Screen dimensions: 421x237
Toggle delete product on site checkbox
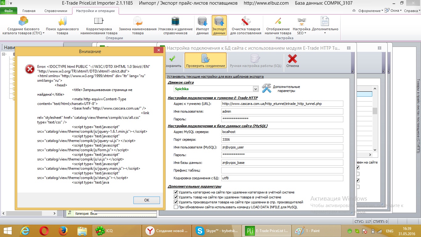176,197
